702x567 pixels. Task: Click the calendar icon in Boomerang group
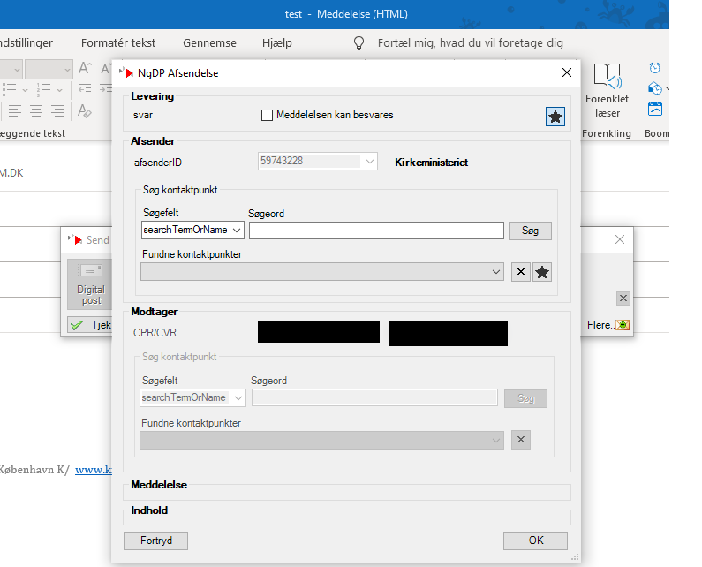[655, 109]
